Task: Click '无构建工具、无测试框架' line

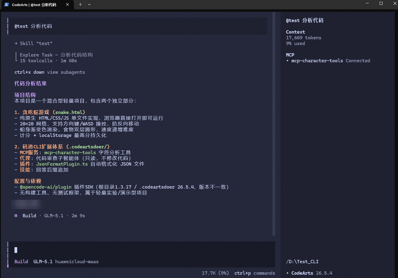Action: [81, 193]
